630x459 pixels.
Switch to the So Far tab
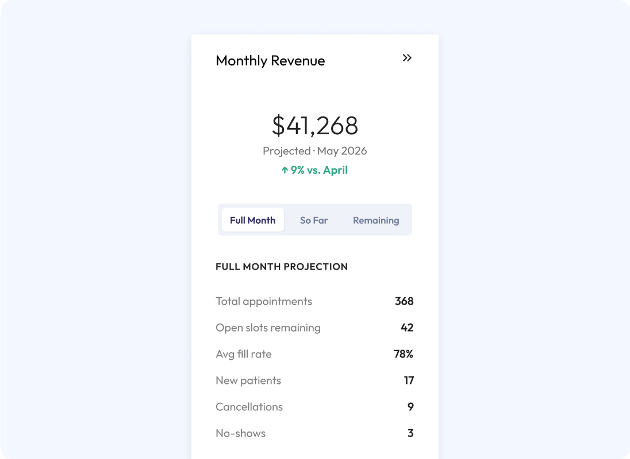[314, 220]
